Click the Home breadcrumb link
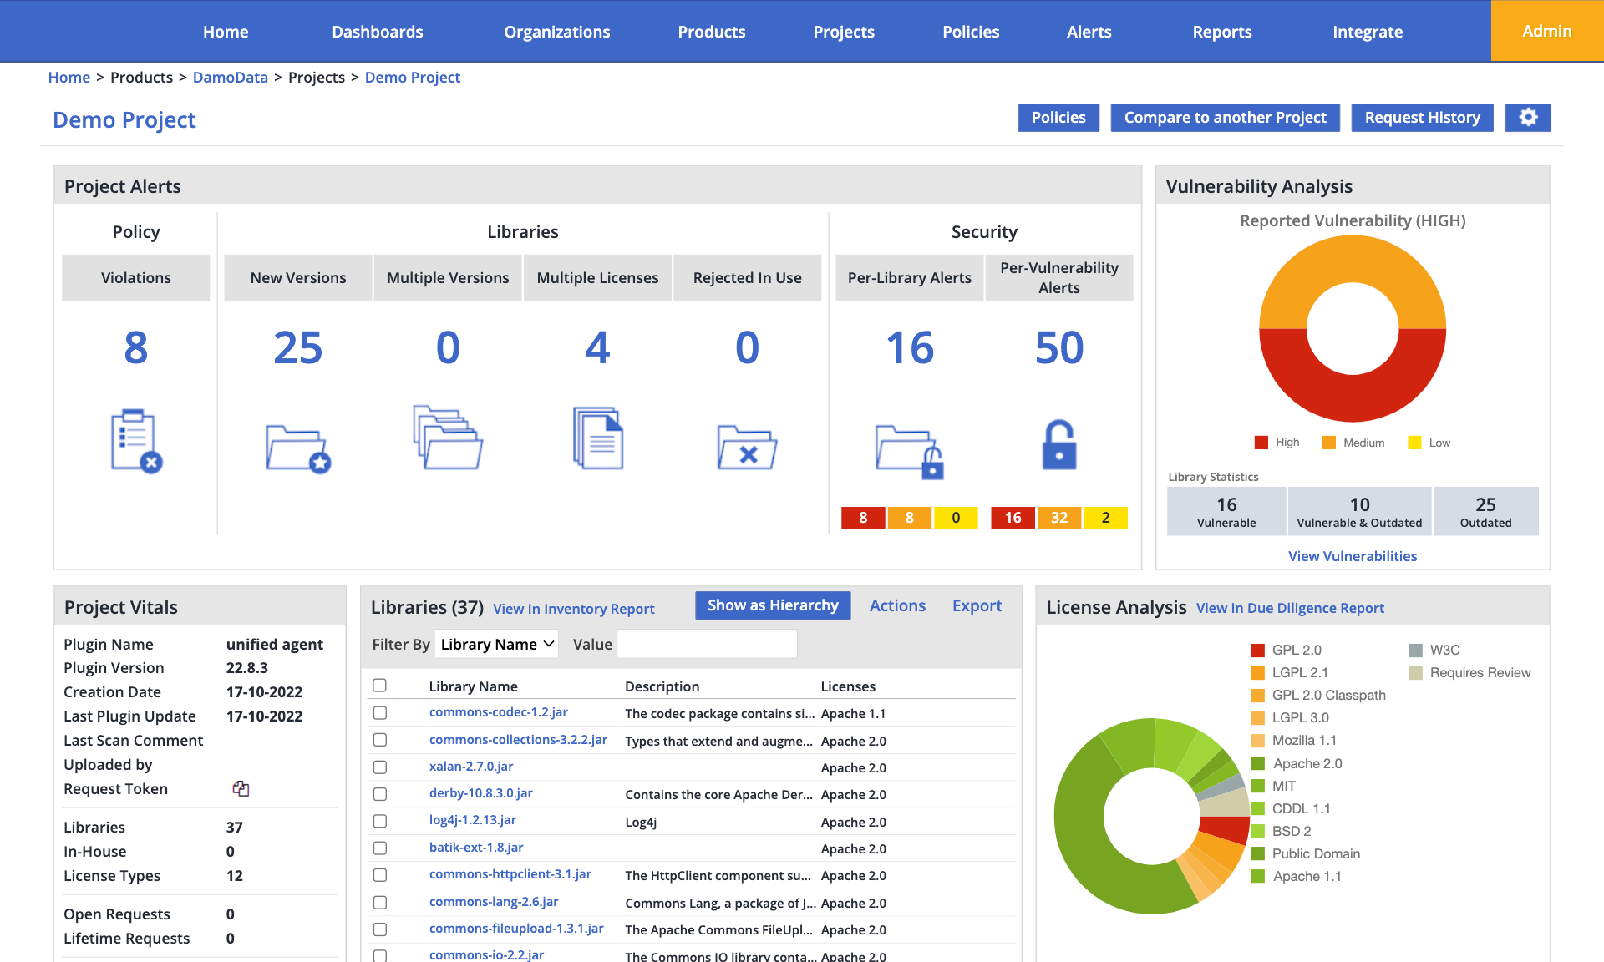The image size is (1604, 962). pos(69,78)
